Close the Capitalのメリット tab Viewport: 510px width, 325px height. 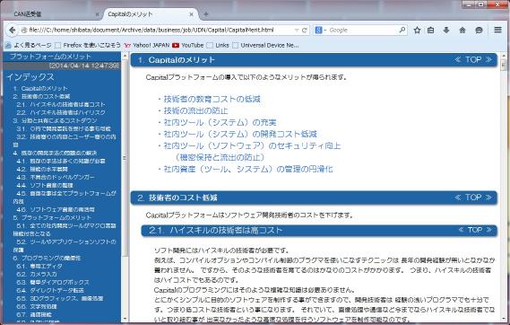point(191,14)
